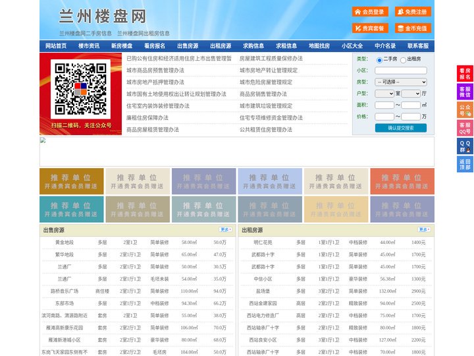Open the 商品房销售管理办法 link

pos(263,94)
